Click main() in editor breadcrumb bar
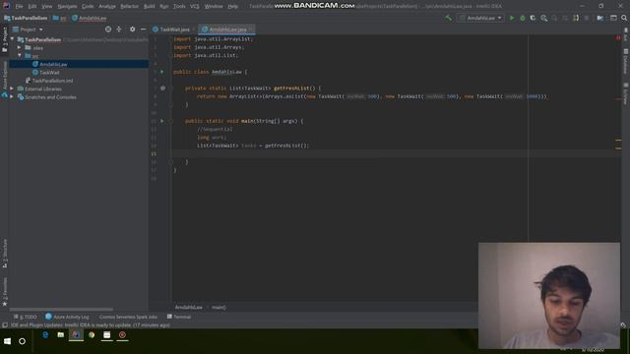 tap(219, 307)
